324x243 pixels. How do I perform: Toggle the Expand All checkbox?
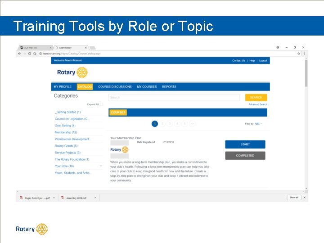[x=102, y=104]
